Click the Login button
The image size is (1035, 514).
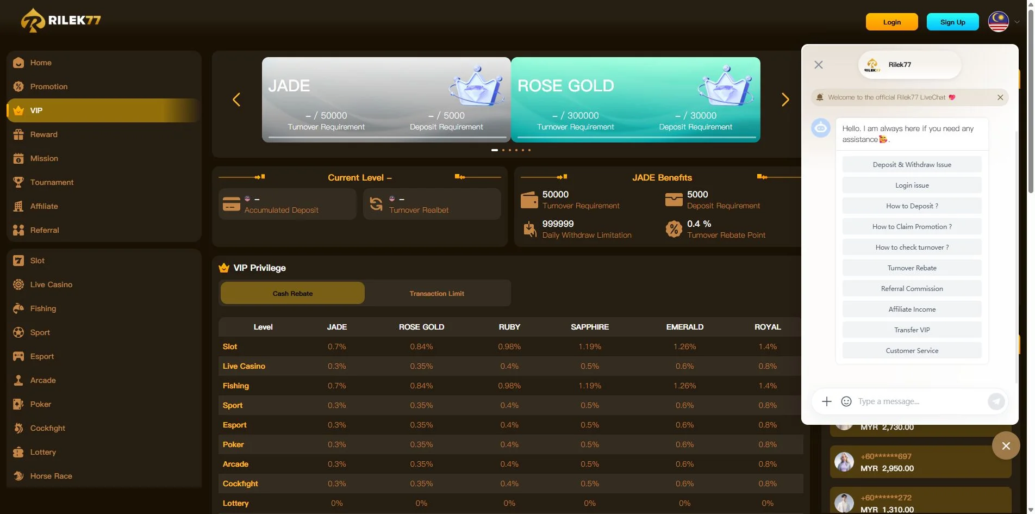892,22
